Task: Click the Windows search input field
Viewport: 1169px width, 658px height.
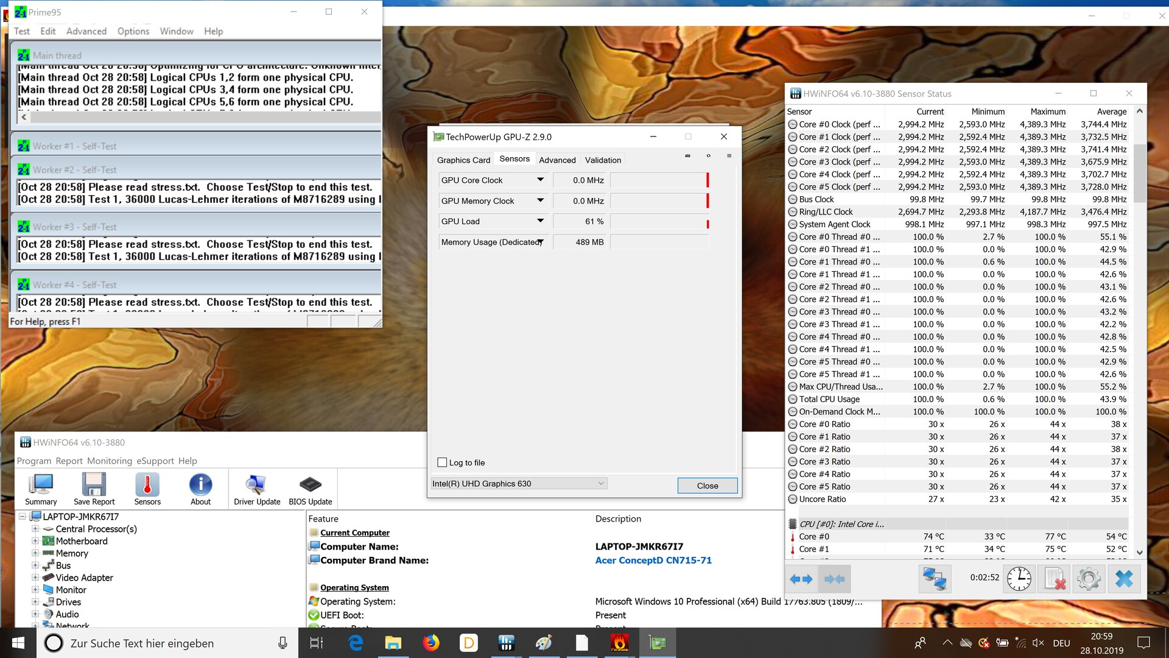Action: coord(167,643)
